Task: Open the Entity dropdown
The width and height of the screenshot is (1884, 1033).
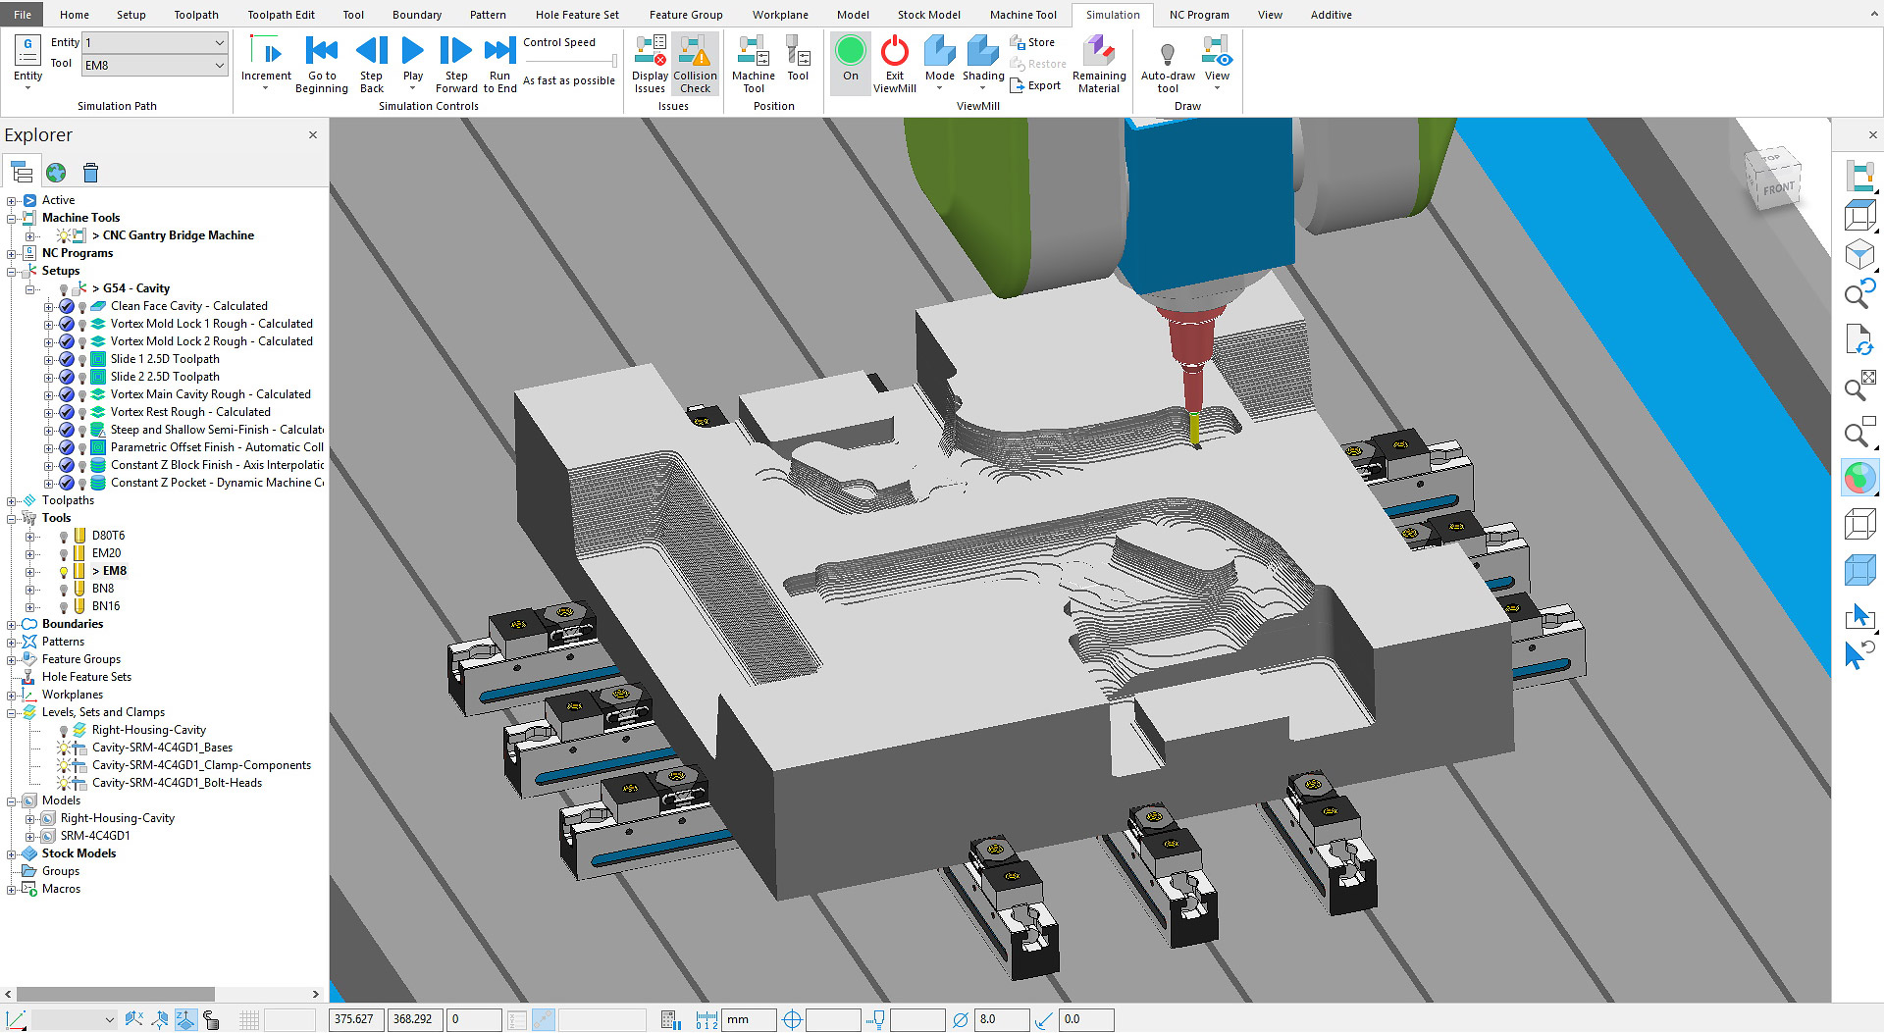Action: point(219,42)
